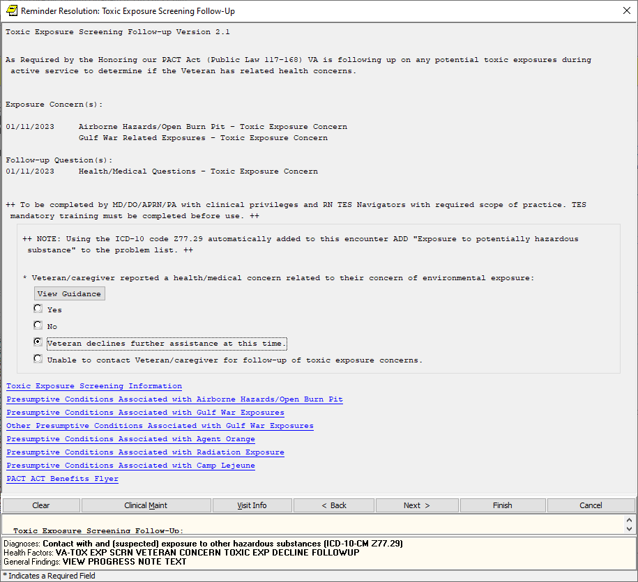Click the reminder dialog title bar icon
638x582 pixels.
click(11, 10)
